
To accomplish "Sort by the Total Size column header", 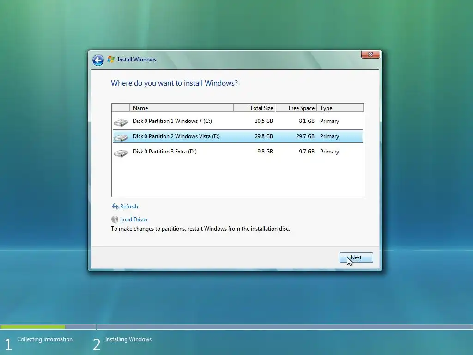I will (x=255, y=108).
